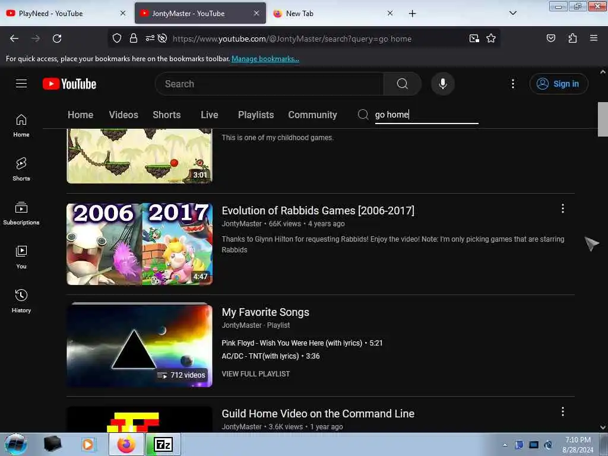608x456 pixels.
Task: Switch to the channel Videos tab
Action: [123, 115]
